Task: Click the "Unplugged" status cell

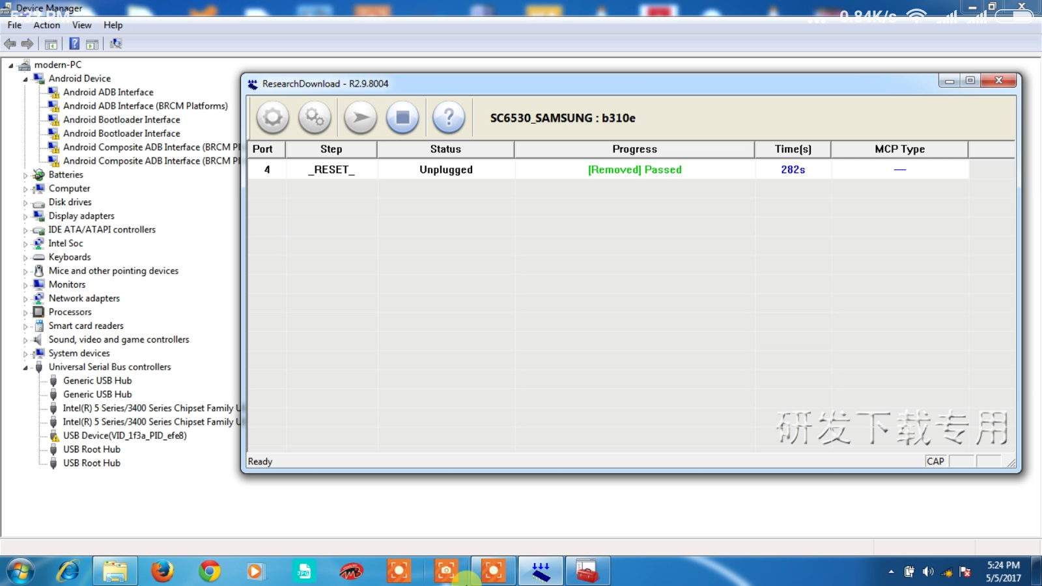Action: 446,170
